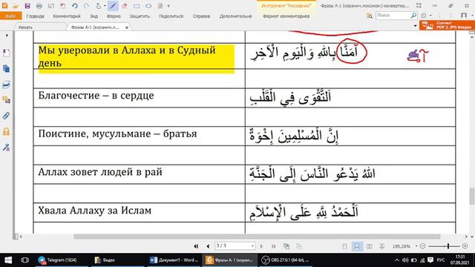
Task: Close the Фразы A-1 document tab
Action: (127, 27)
